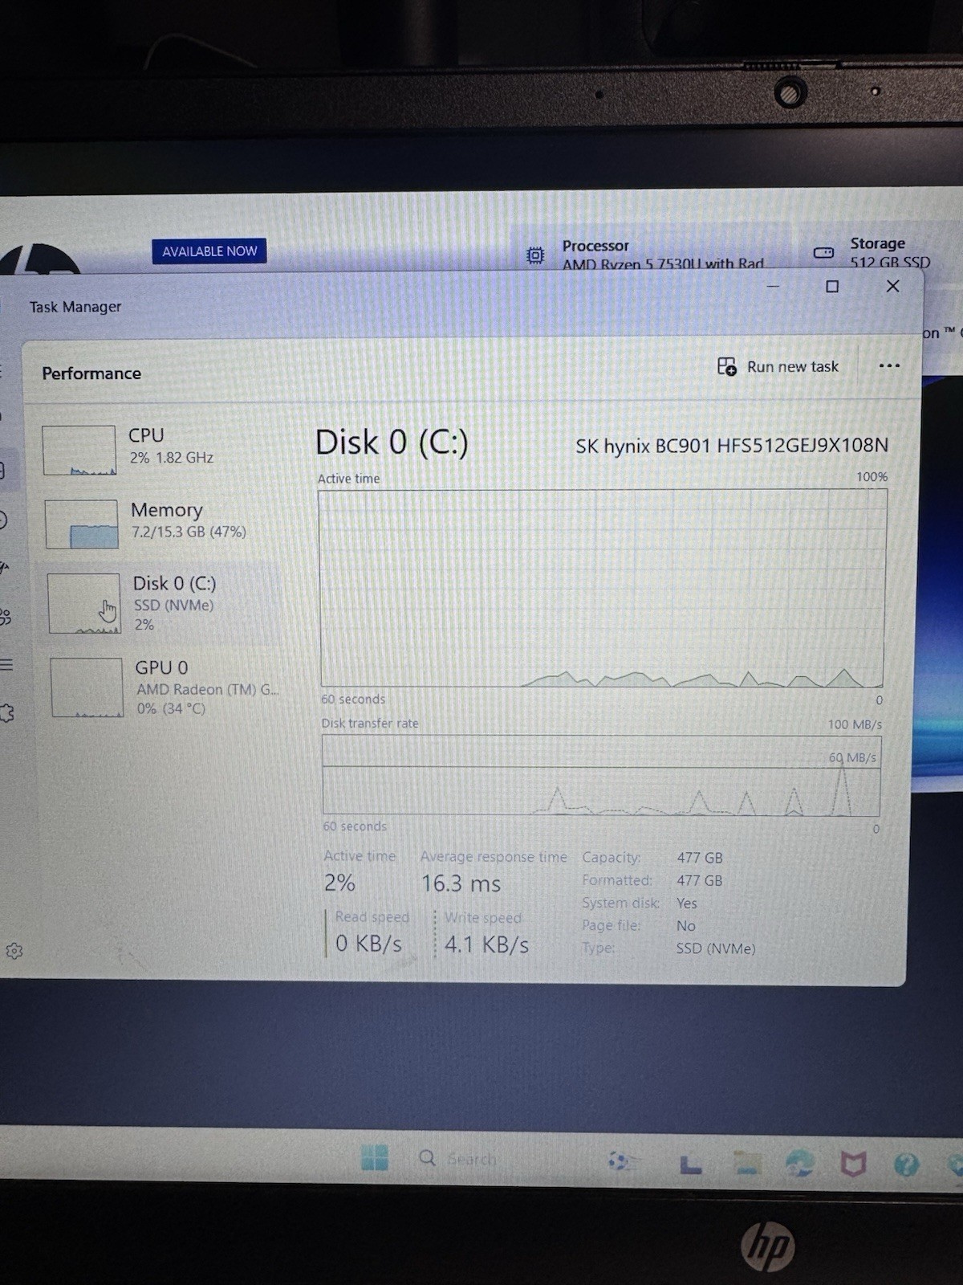The width and height of the screenshot is (963, 1285).
Task: Click the Processor chip icon in HP window
Action: [x=534, y=255]
